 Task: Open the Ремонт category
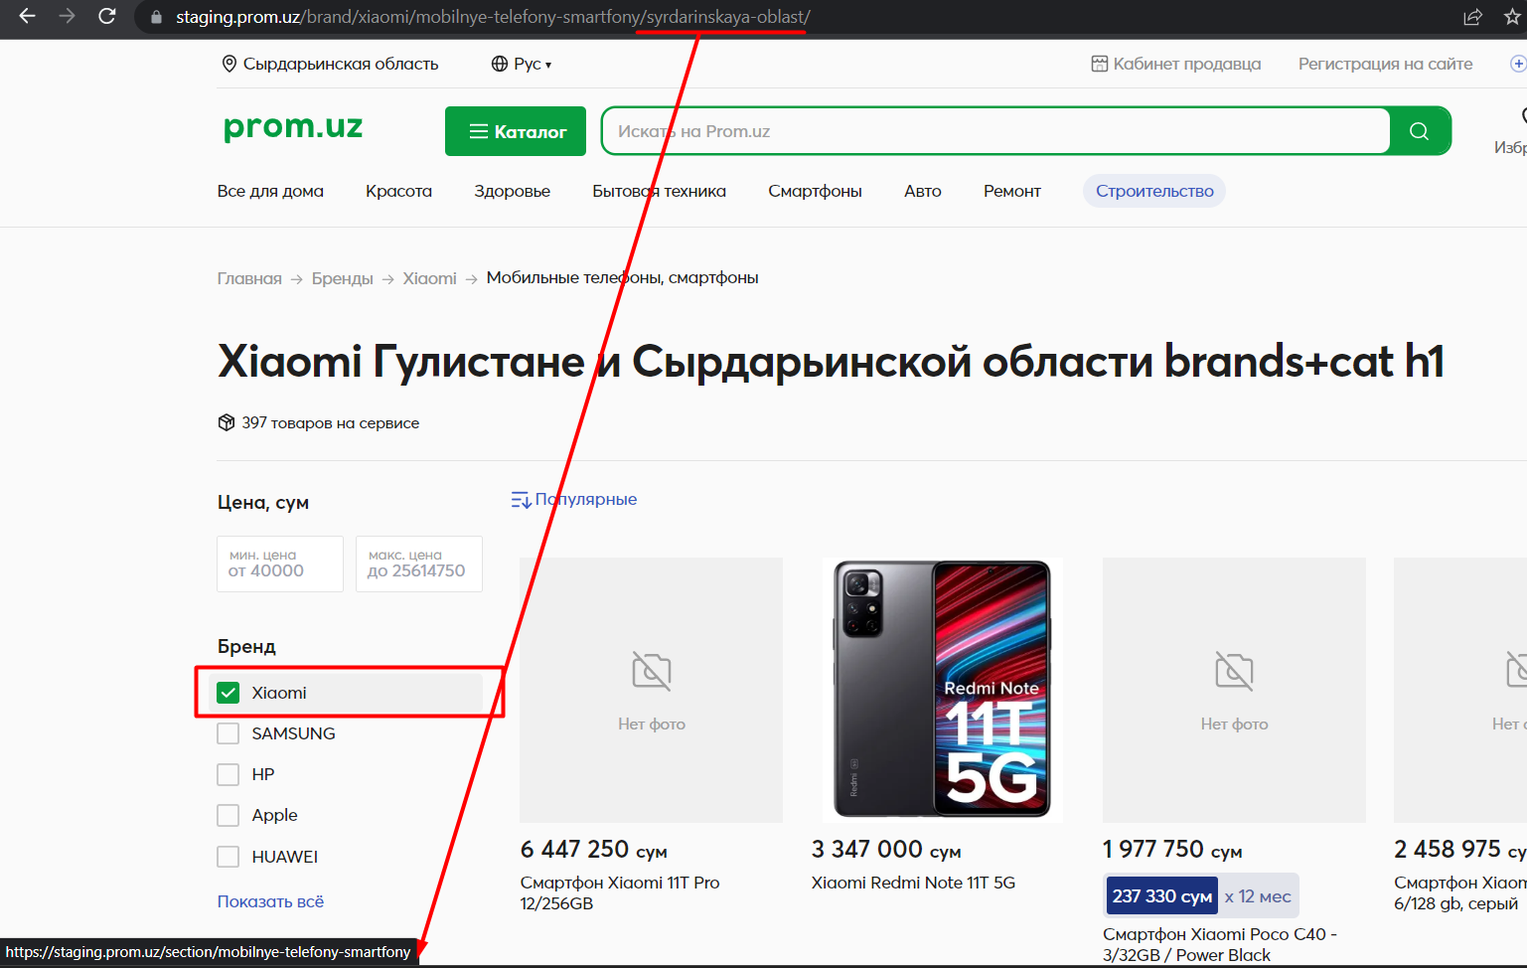1012,191
